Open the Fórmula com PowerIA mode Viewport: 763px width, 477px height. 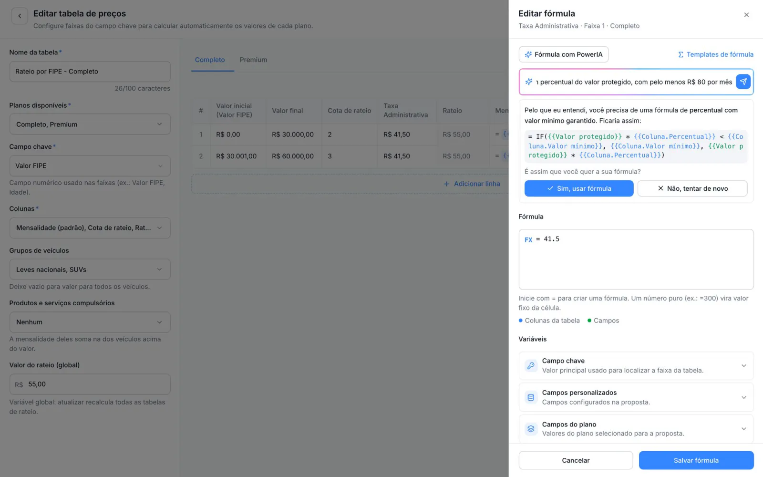564,54
